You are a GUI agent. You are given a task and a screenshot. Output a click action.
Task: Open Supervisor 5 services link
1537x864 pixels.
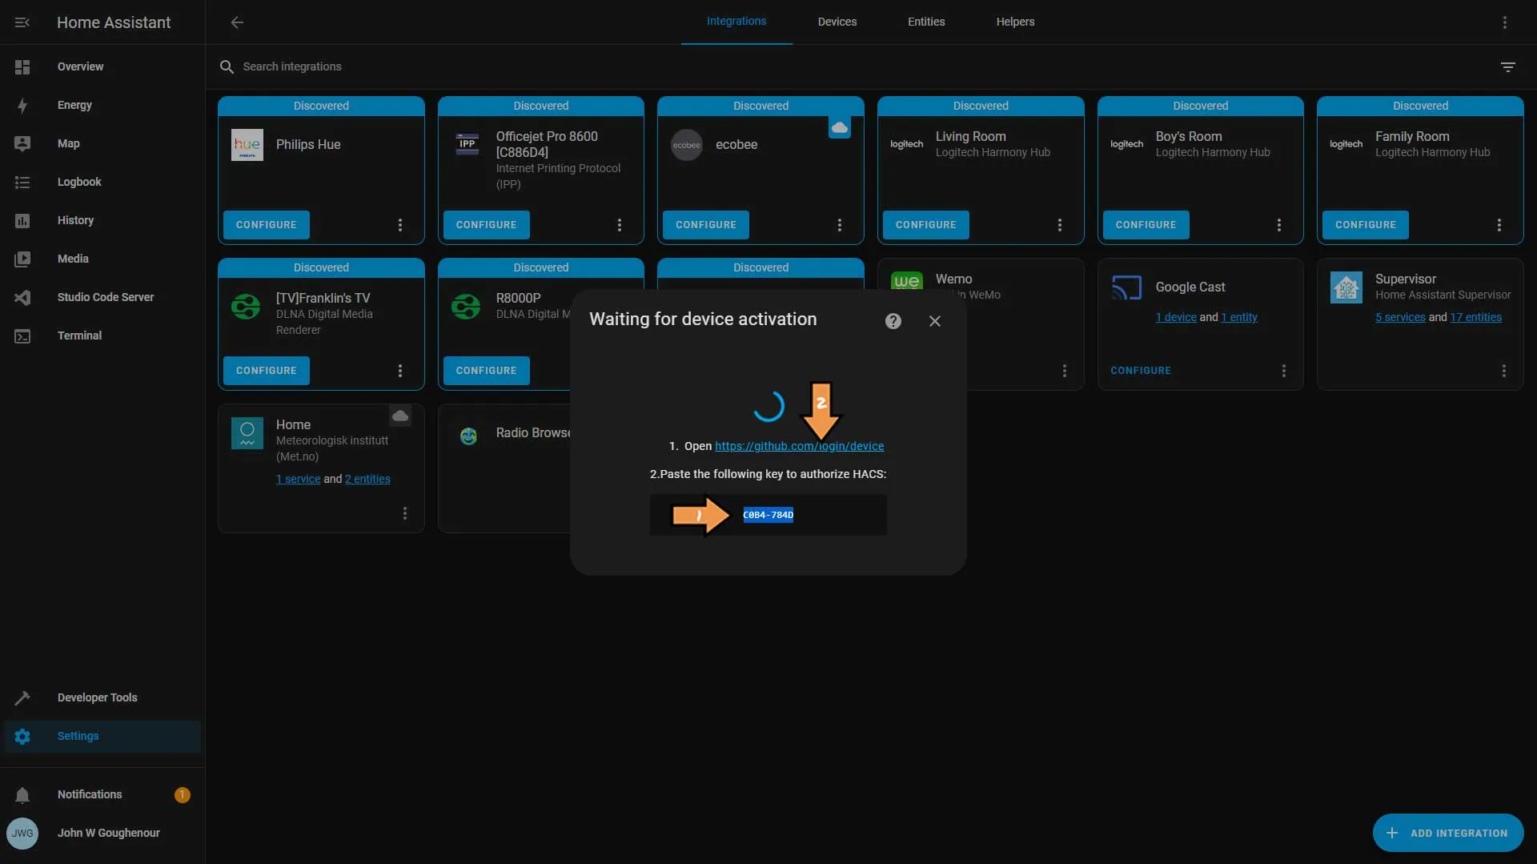(x=1400, y=317)
